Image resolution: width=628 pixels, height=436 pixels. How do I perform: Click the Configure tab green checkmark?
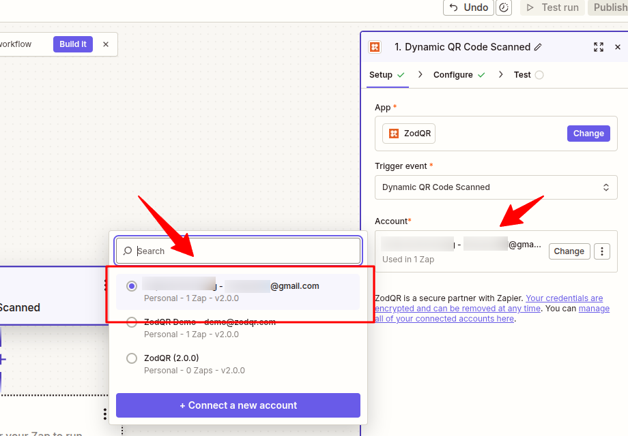[x=481, y=75]
